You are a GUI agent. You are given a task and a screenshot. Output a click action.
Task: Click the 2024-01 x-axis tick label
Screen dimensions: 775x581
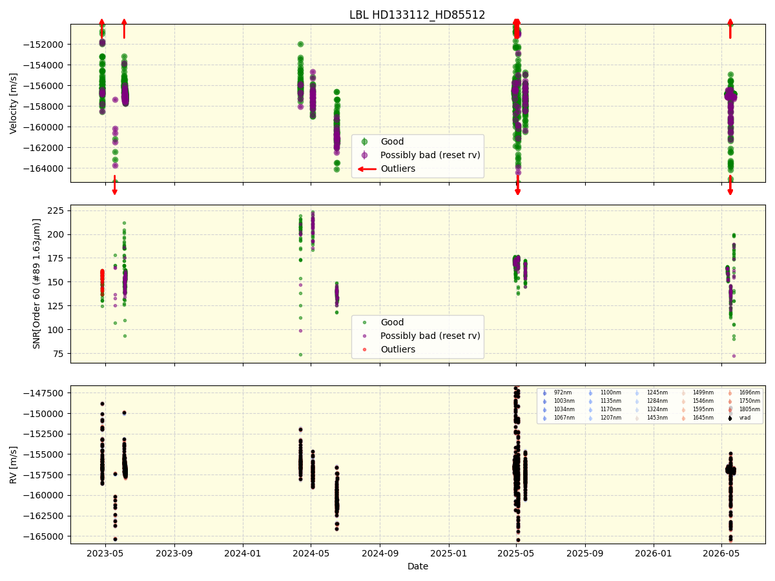(243, 553)
